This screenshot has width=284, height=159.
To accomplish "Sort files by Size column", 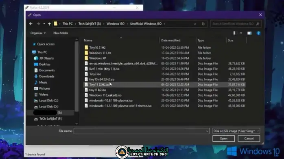I will tap(230, 41).
